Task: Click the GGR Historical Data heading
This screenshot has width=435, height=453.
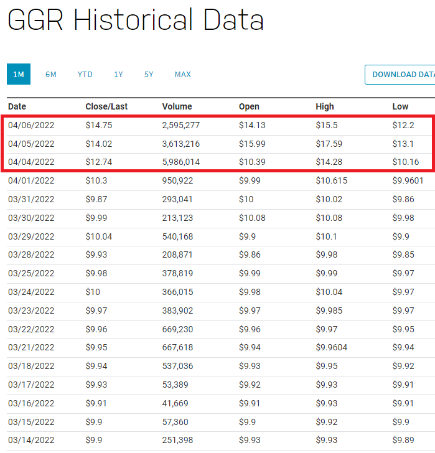Action: pyautogui.click(x=136, y=20)
